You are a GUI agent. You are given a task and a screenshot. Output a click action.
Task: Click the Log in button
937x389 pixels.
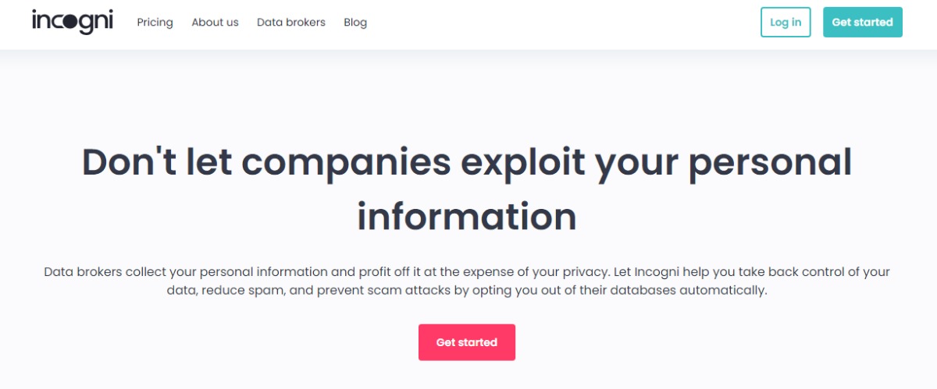point(786,23)
